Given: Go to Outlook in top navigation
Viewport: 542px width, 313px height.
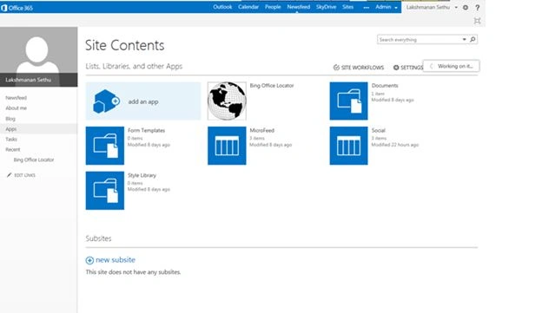Looking at the screenshot, I should (x=222, y=7).
